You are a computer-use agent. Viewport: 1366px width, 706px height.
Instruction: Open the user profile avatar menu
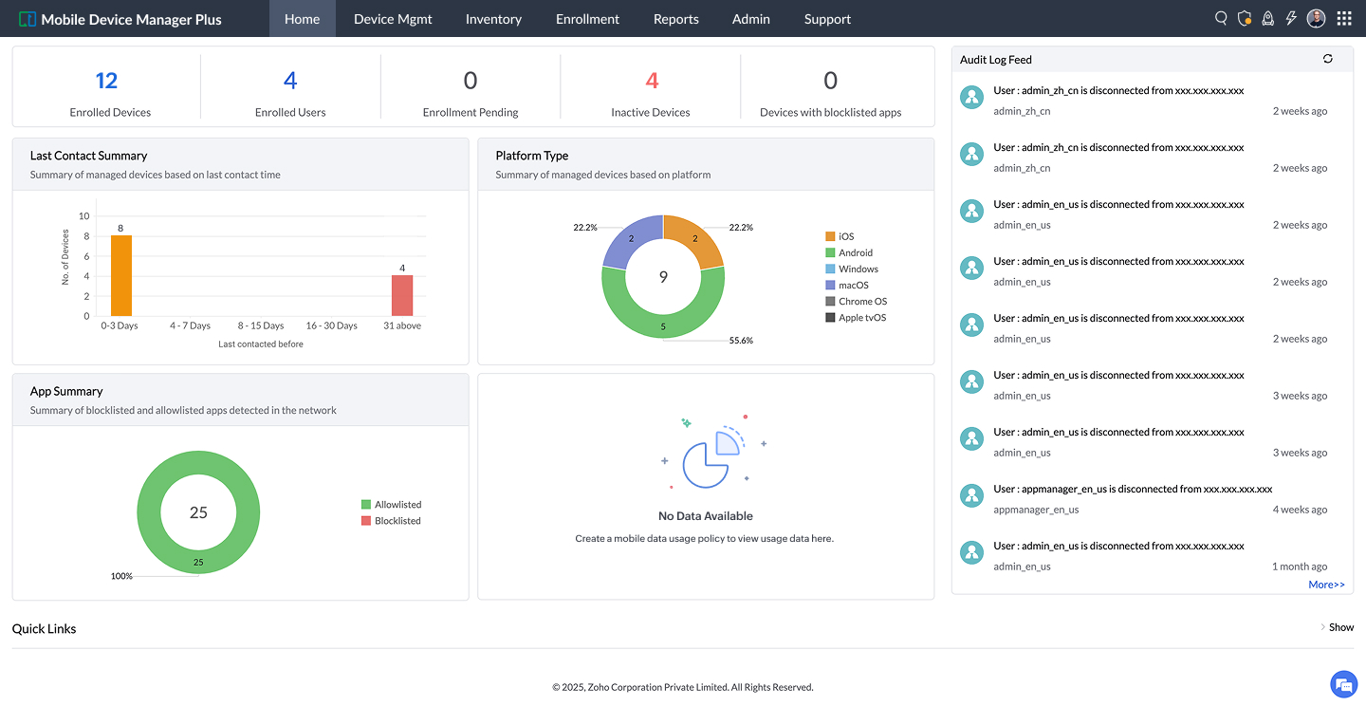coord(1316,18)
